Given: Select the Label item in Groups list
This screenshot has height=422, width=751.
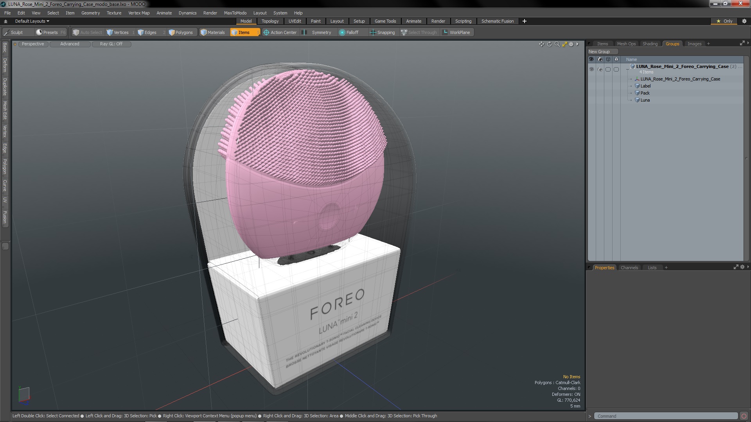Looking at the screenshot, I should point(645,86).
